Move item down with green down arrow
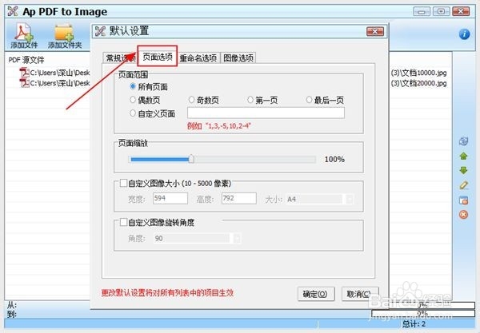 pos(463,170)
